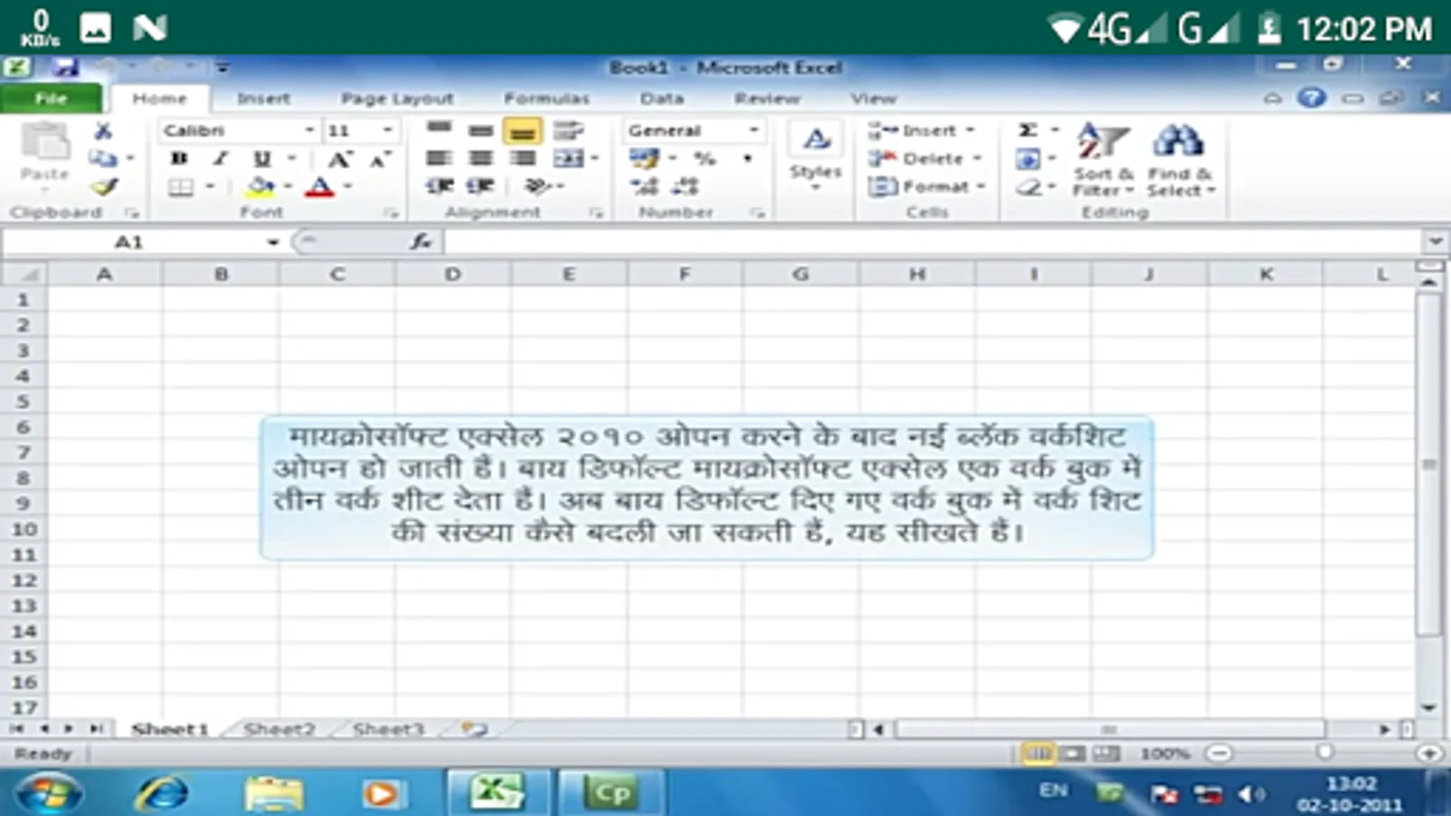Image resolution: width=1451 pixels, height=816 pixels.
Task: Click the Windows Start button
Action: coord(49,794)
